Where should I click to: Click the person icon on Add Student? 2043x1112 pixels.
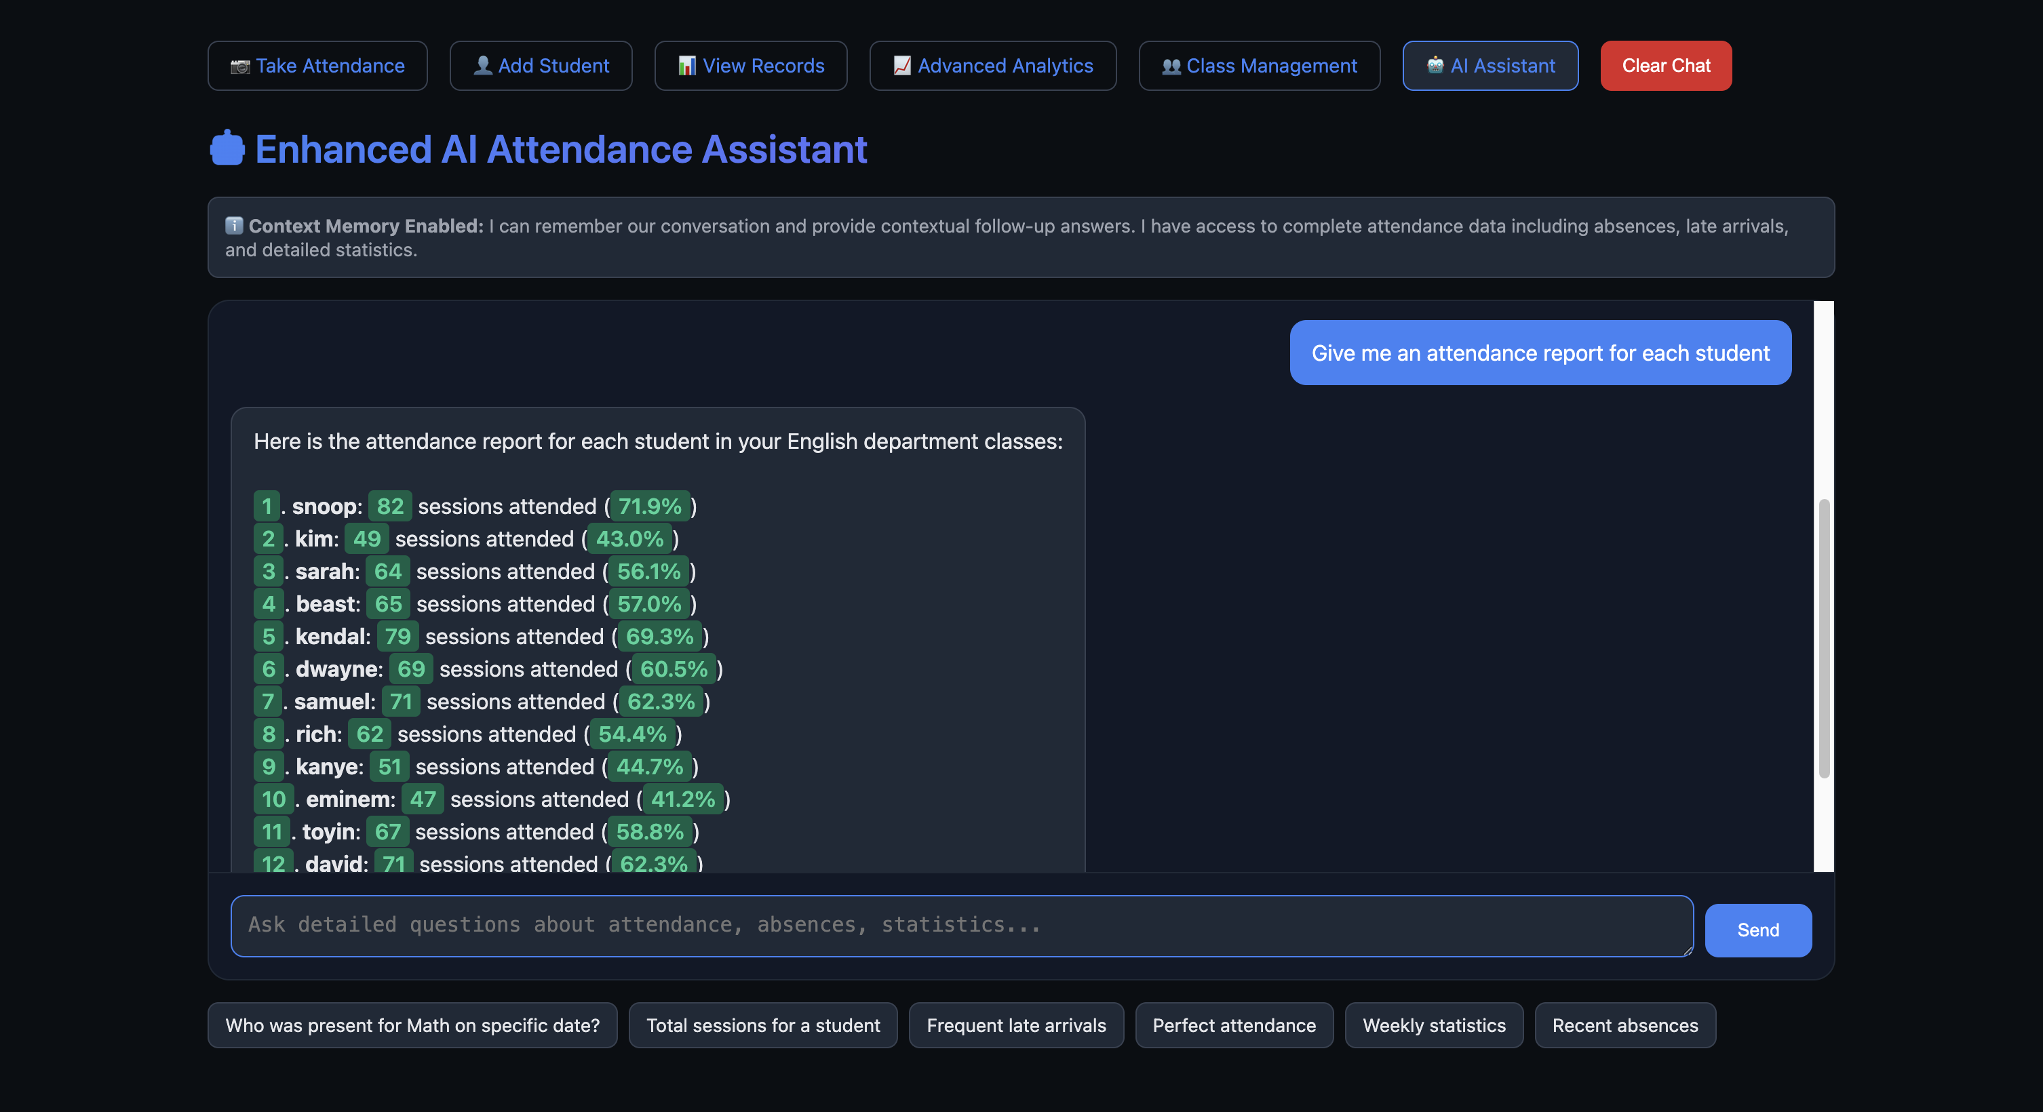(x=482, y=65)
